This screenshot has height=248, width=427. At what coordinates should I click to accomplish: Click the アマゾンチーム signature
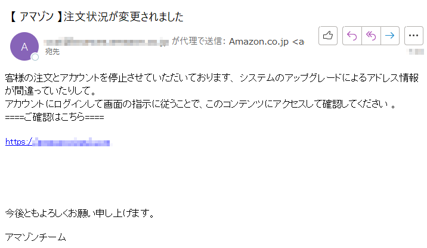[35, 237]
